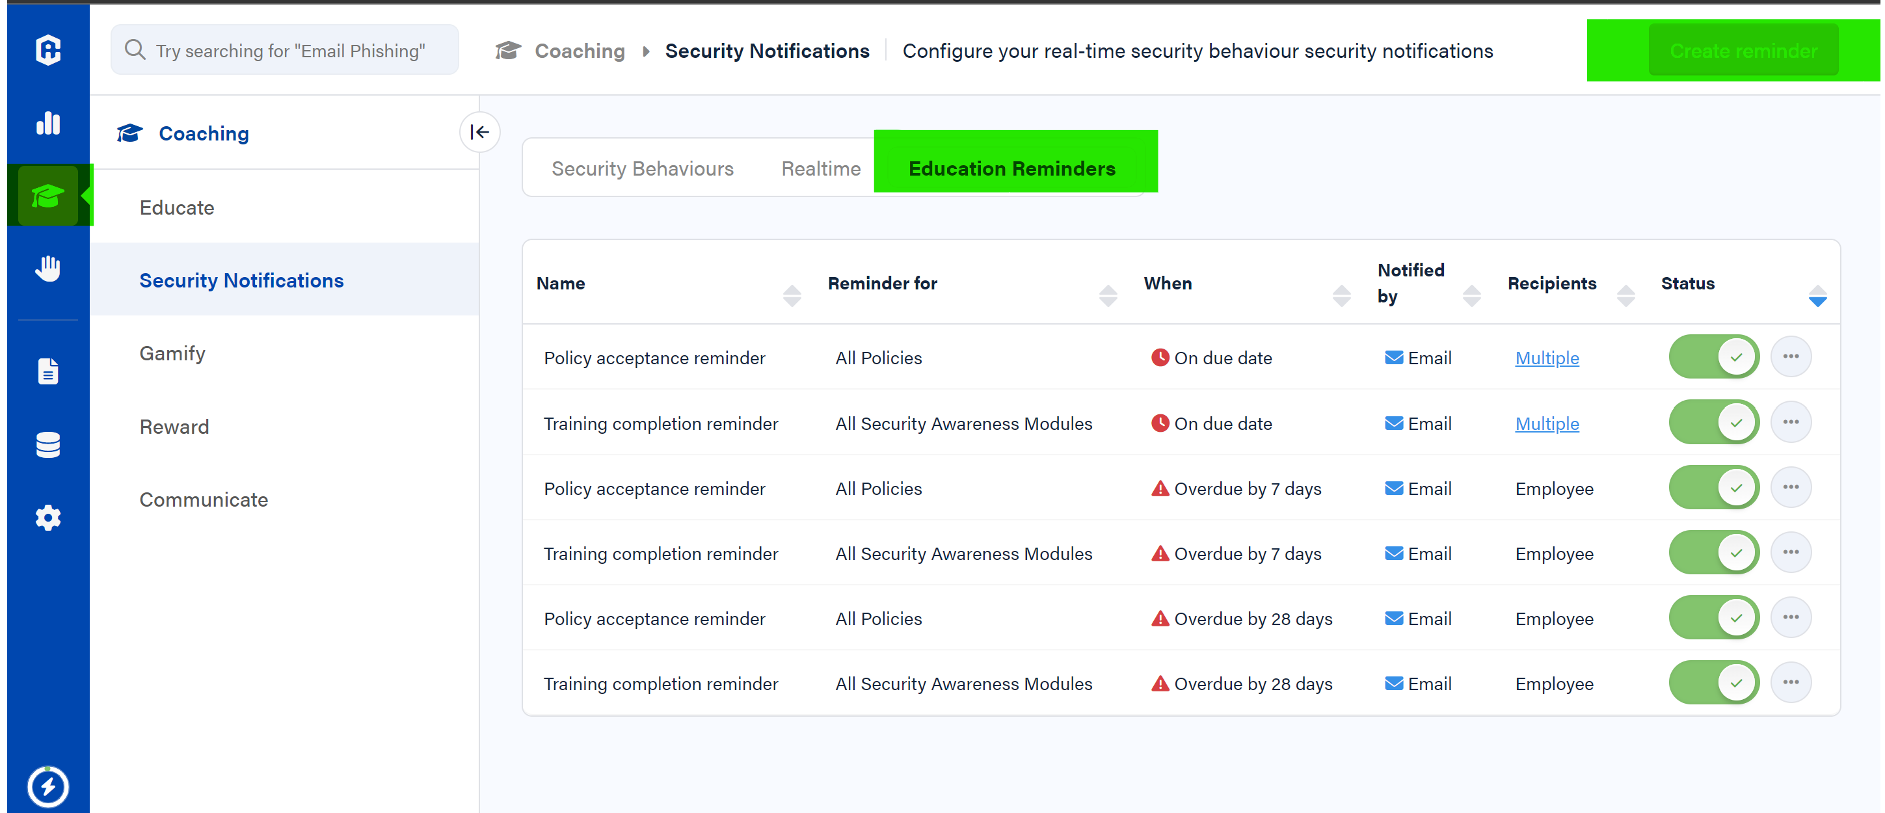Sort the table by Name column
Image resolution: width=1885 pixels, height=813 pixels.
pyautogui.click(x=791, y=296)
